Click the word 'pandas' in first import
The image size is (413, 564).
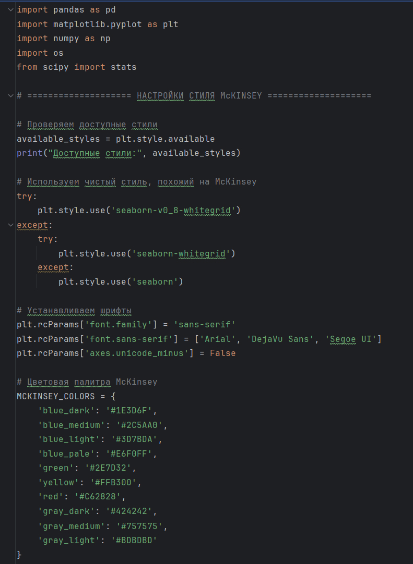(x=63, y=10)
